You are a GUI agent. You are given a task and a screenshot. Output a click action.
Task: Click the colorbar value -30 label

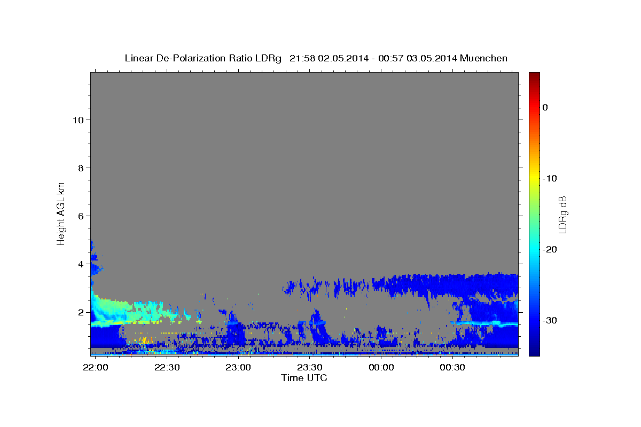[x=549, y=320]
